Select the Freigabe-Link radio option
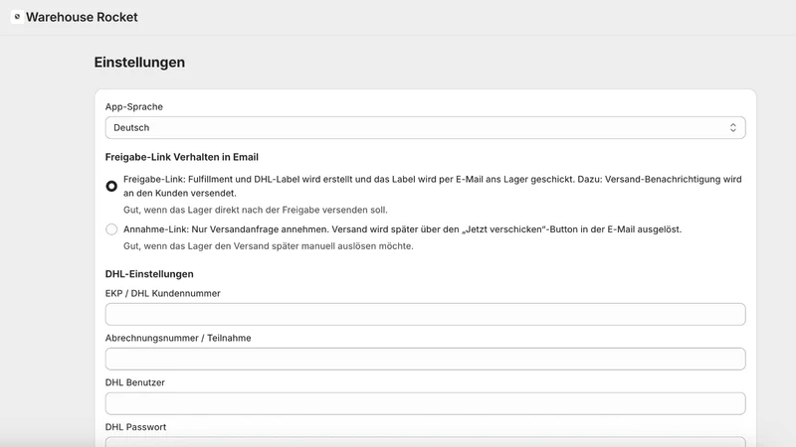 click(x=111, y=186)
